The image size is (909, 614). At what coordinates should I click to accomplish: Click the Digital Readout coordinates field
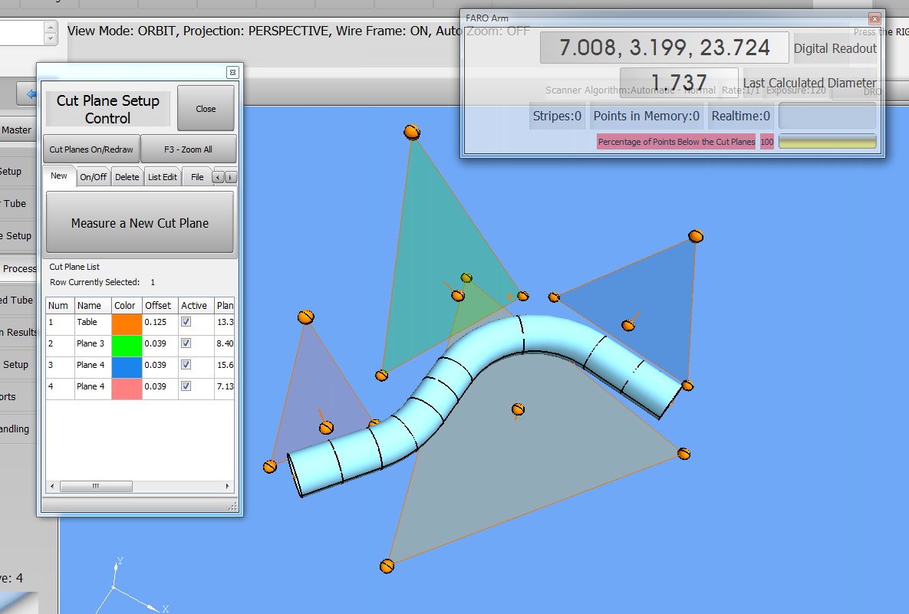coord(664,48)
